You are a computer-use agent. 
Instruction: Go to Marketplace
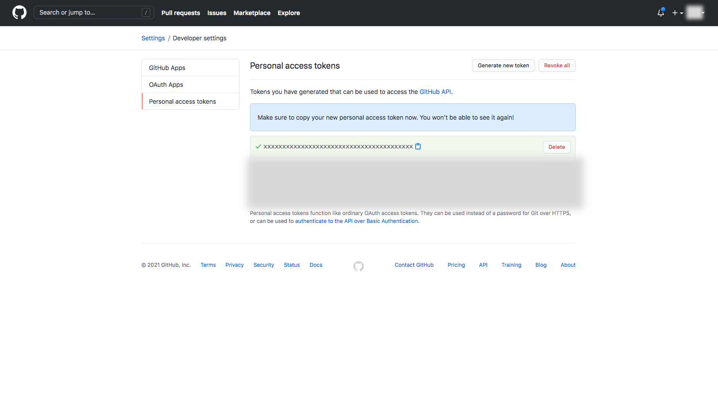[x=252, y=13]
